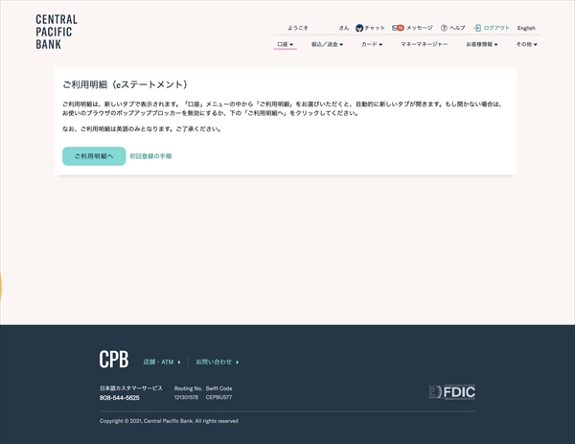Open the 初回登録の手順 link
Screen dimensions: 575x444
tap(150, 156)
